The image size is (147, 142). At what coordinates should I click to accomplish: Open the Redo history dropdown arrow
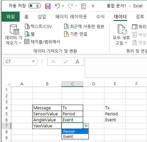(76, 6)
